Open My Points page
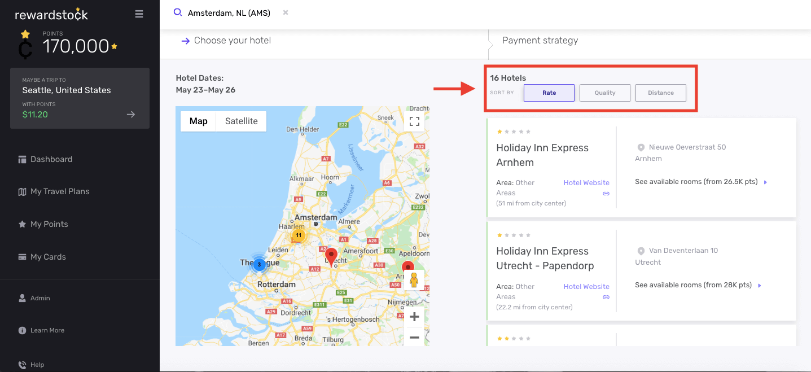811x372 pixels. point(49,224)
